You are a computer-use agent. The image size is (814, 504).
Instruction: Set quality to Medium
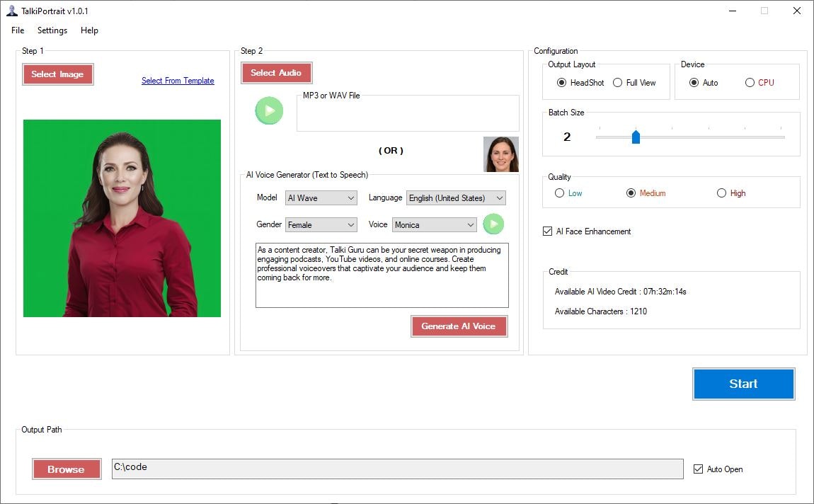646,193
